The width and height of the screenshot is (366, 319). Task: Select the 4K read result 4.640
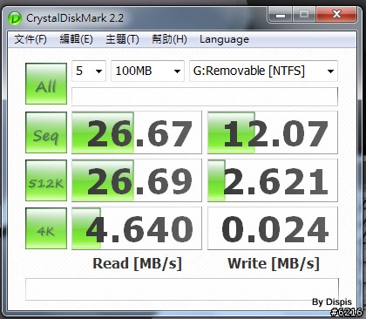coord(137,228)
